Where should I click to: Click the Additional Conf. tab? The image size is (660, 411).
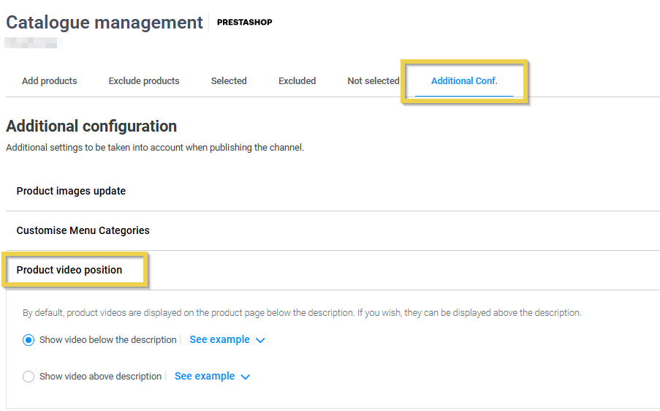point(464,81)
